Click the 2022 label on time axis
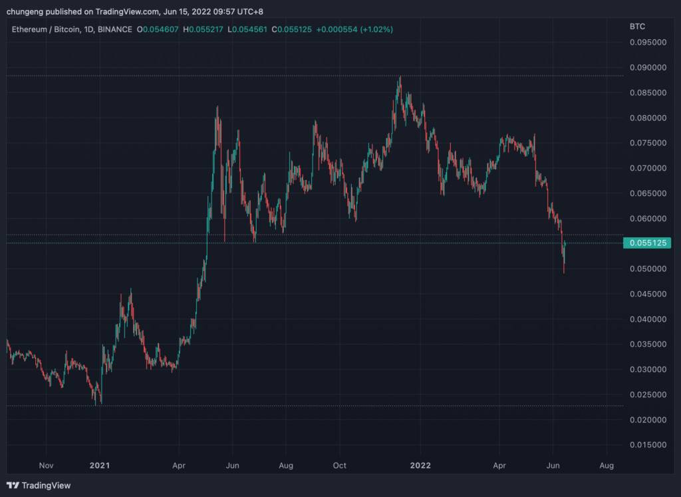 point(420,465)
